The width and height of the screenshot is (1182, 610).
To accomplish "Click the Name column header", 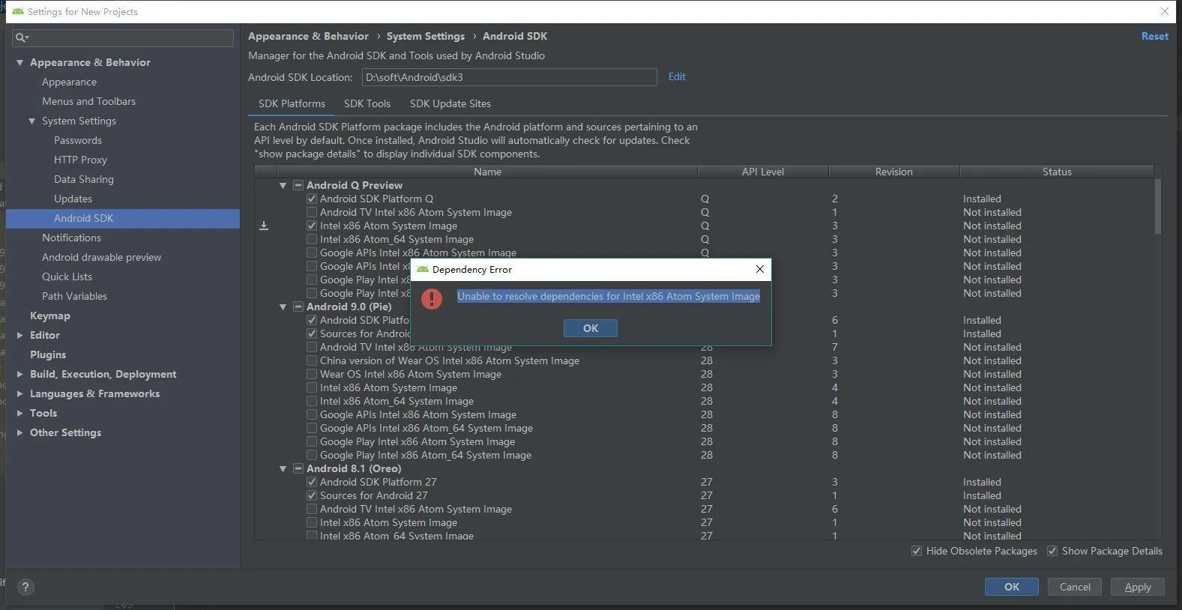I will (x=487, y=172).
